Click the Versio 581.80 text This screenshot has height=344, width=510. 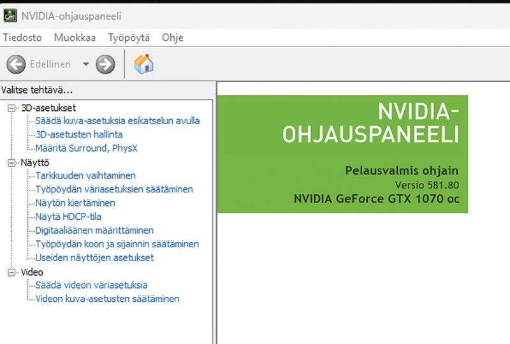[427, 185]
